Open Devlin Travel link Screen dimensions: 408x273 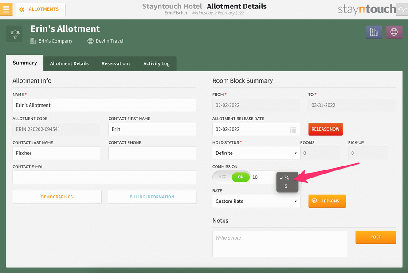pyautogui.click(x=110, y=41)
